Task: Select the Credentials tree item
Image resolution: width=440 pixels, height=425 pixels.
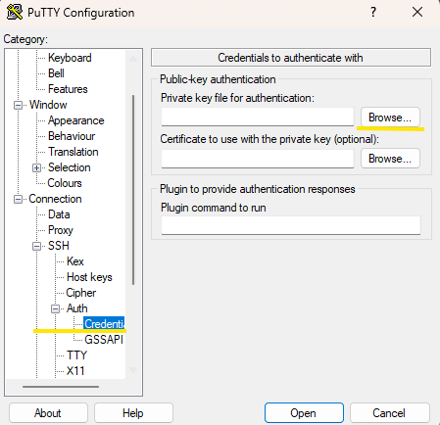Action: [104, 324]
